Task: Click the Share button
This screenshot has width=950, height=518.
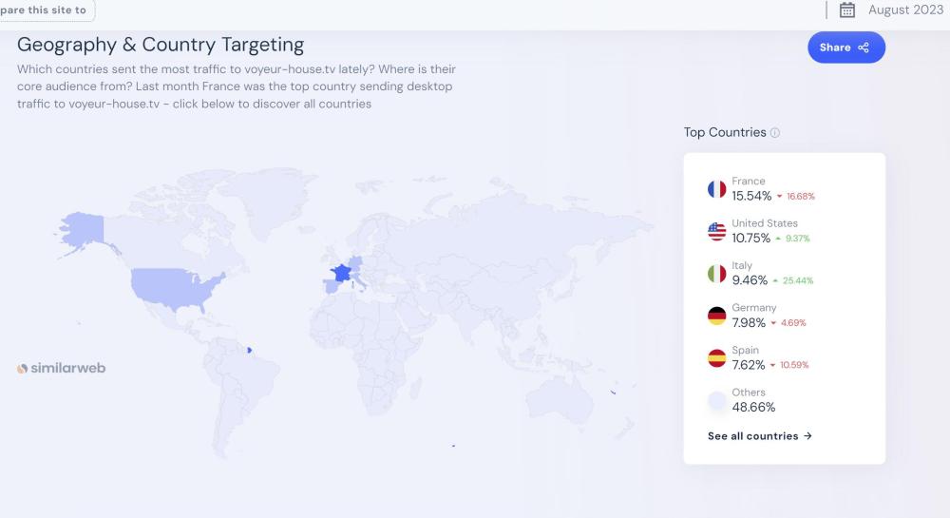Action: tap(845, 48)
